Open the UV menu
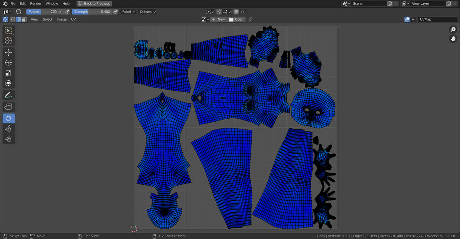The width and height of the screenshot is (460, 239). pos(74,19)
